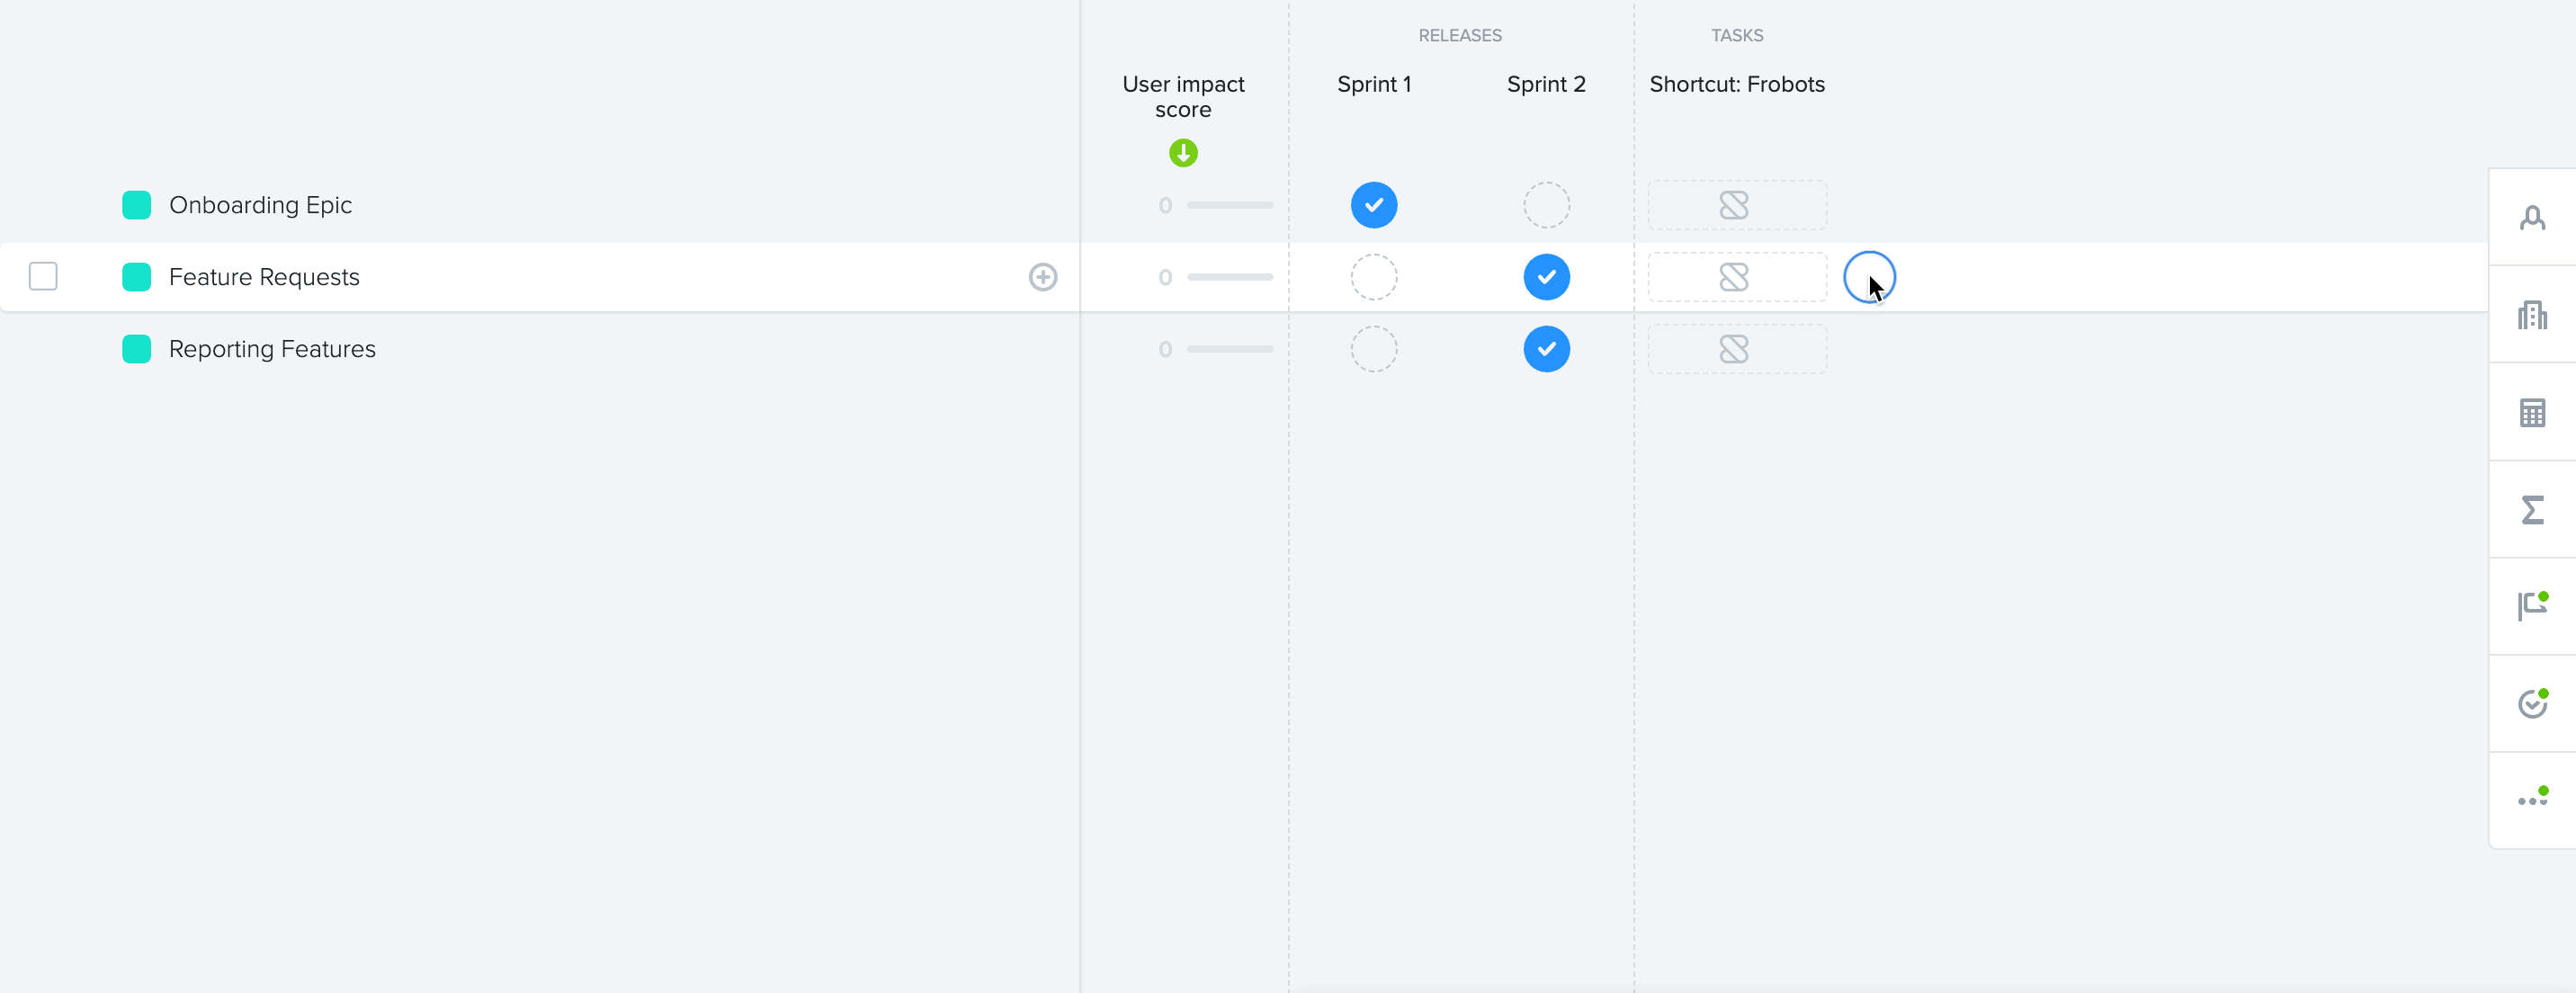2576x993 pixels.
Task: Click Shortcut icon cell for Onboarding Epic
Action: click(x=1737, y=205)
